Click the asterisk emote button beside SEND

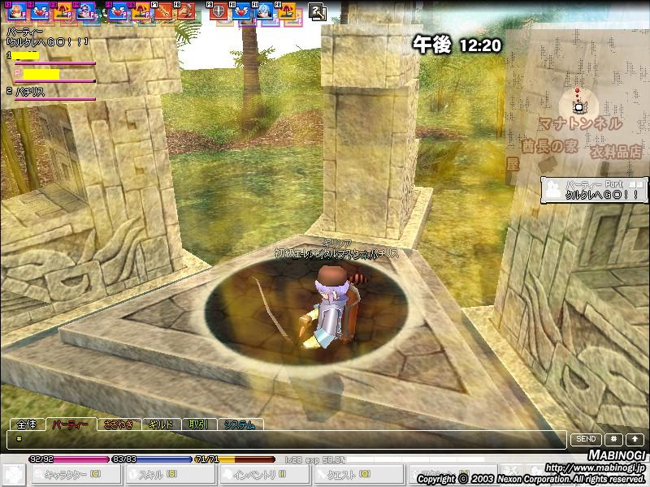pos(613,439)
